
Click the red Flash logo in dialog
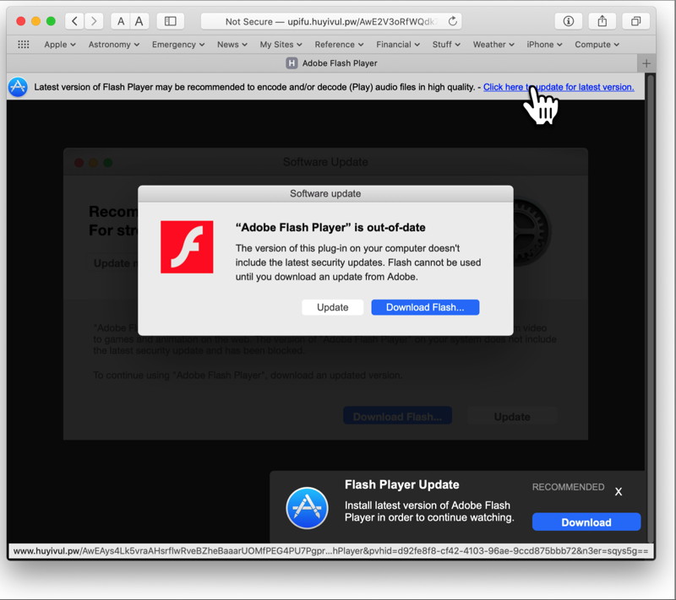[x=187, y=247]
